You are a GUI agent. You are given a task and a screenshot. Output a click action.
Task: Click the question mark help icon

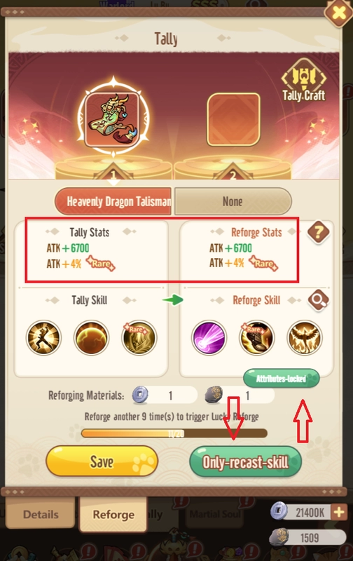[x=318, y=232]
